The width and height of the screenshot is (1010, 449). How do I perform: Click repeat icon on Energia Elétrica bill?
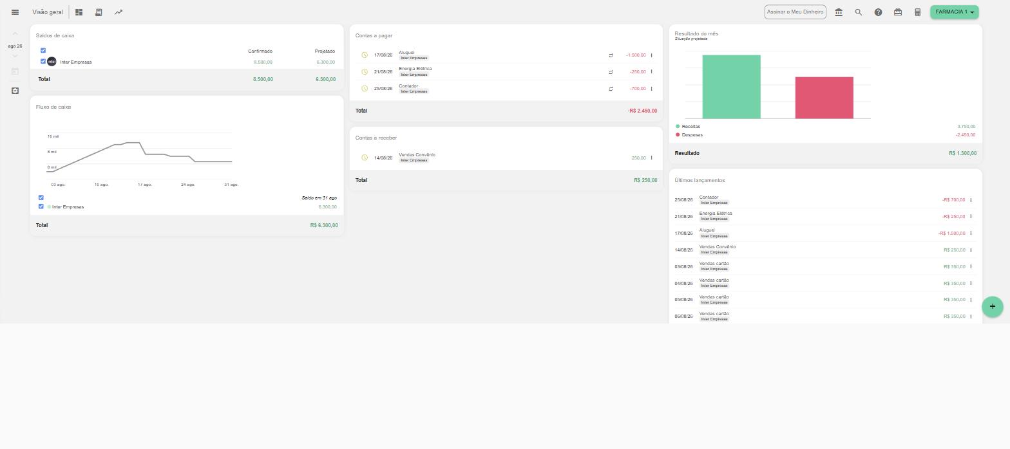click(x=611, y=72)
